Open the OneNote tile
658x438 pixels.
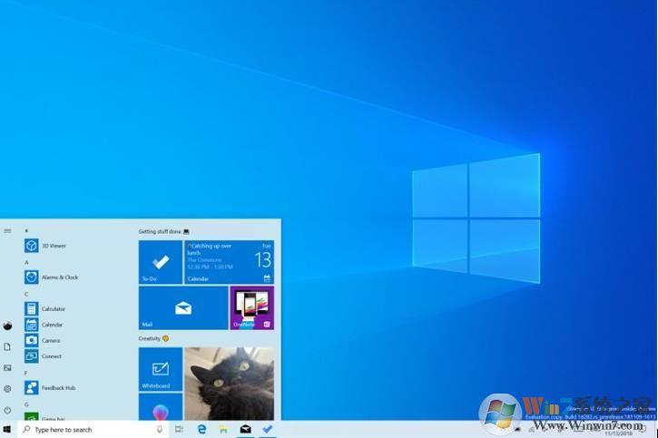[x=251, y=308]
